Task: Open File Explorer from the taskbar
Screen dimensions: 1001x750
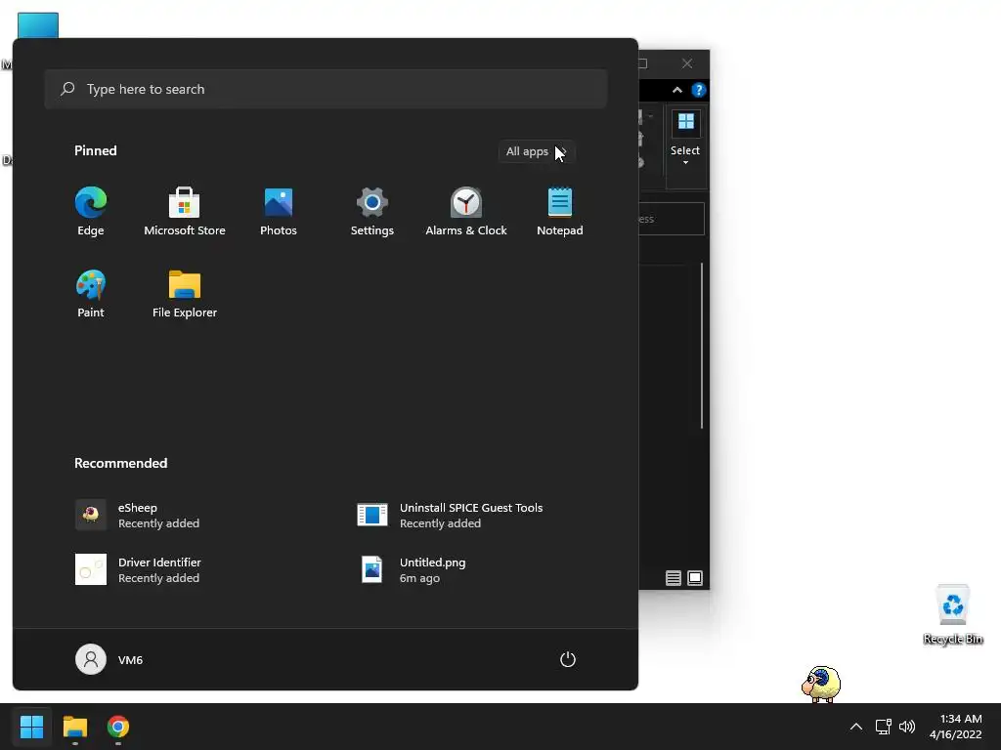Action: tap(74, 727)
